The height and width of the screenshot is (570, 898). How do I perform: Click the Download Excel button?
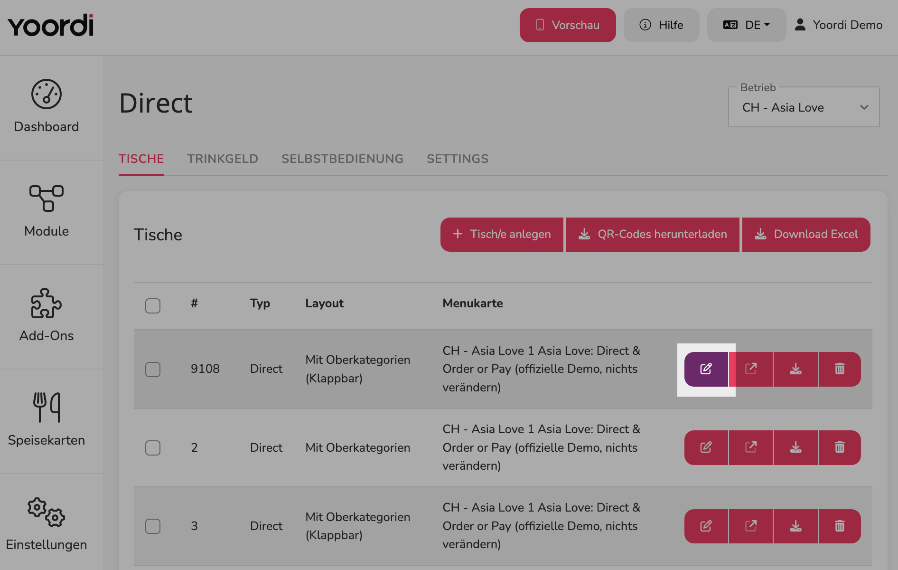point(806,235)
